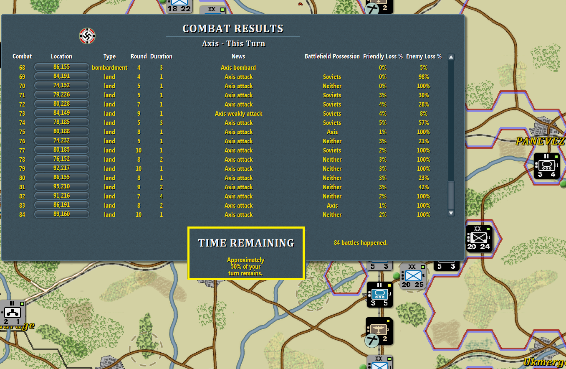Click the Enemy Loss % column header
This screenshot has height=369, width=566.
coord(424,56)
